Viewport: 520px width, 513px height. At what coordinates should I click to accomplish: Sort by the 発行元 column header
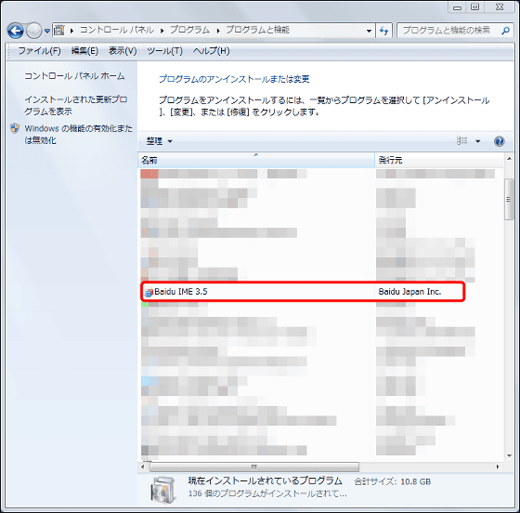point(439,160)
